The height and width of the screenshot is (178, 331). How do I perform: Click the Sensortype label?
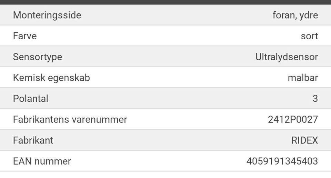[x=38, y=57]
